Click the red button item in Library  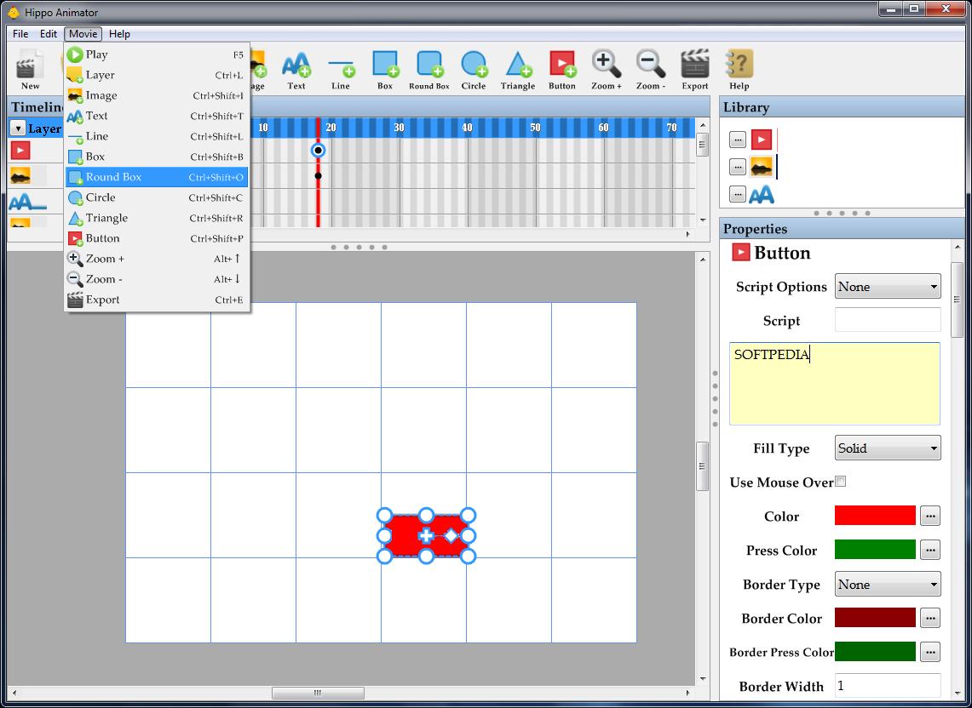(762, 140)
